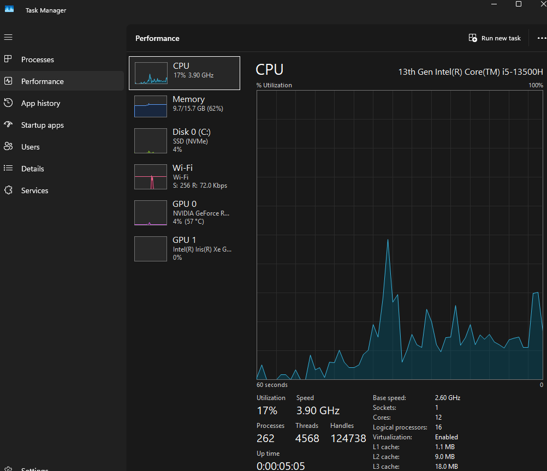The width and height of the screenshot is (547, 471).
Task: Select the Memory usage graph thumbnail
Action: point(151,106)
